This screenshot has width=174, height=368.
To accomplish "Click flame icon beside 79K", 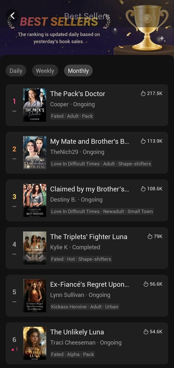I will point(150,236).
